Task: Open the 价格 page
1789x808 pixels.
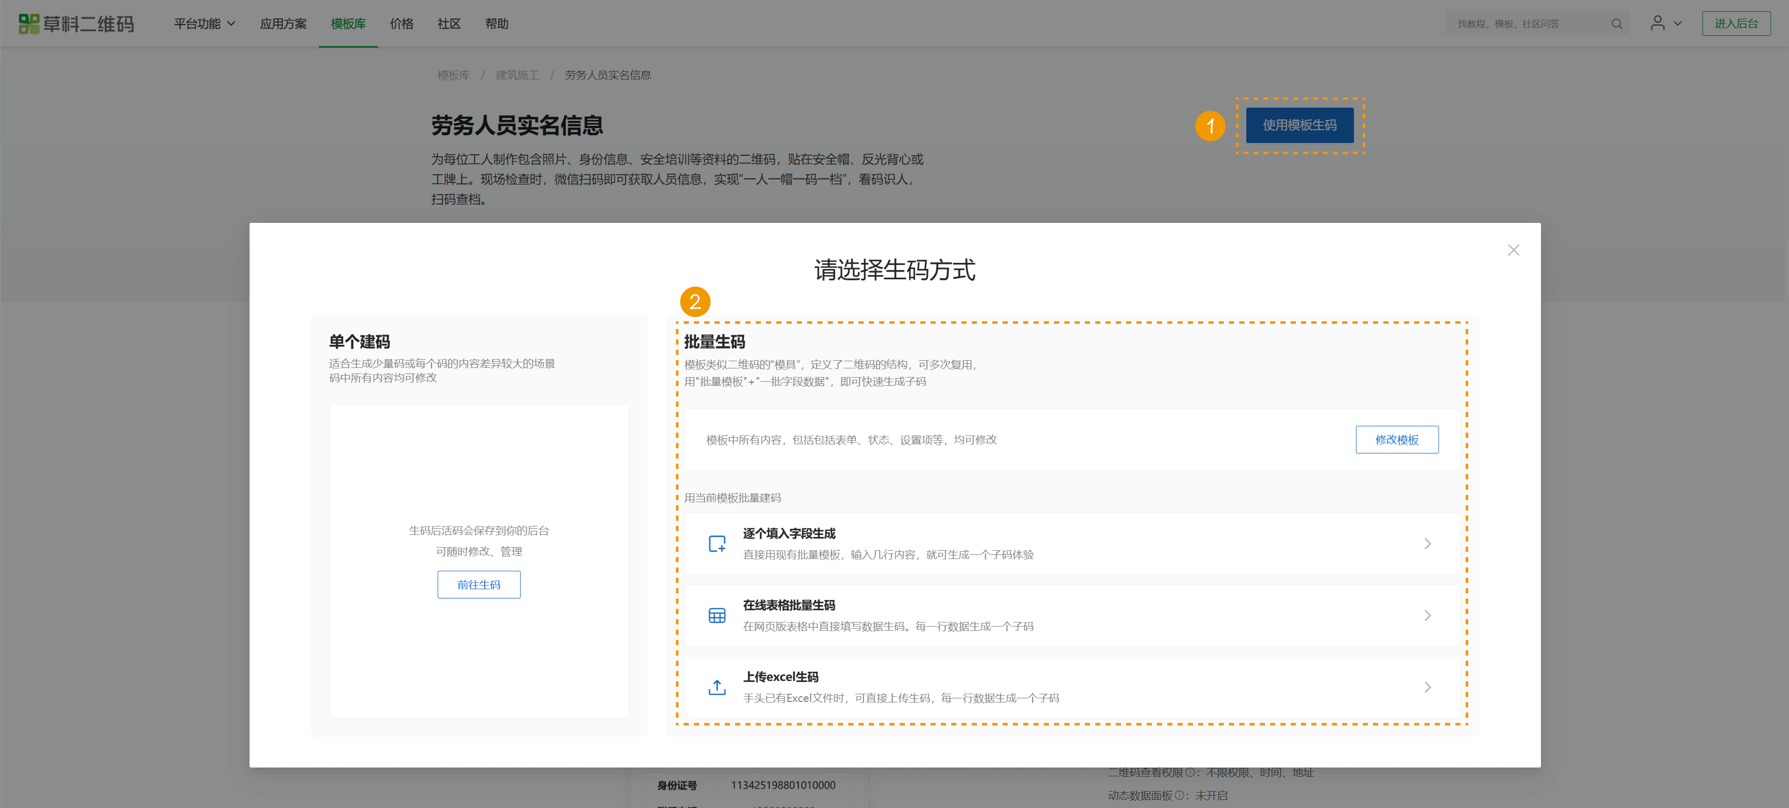Action: tap(402, 24)
